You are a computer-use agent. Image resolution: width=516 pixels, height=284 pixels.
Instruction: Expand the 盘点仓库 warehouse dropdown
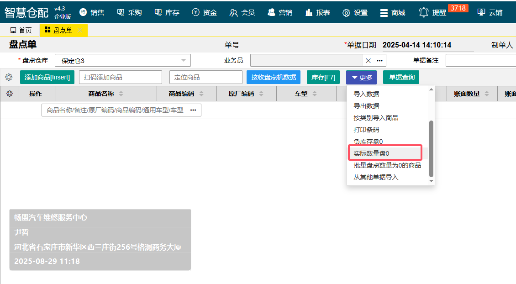click(184, 60)
